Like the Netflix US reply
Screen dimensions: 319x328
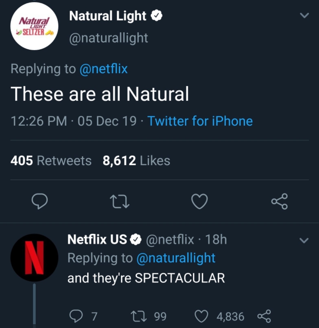(201, 316)
